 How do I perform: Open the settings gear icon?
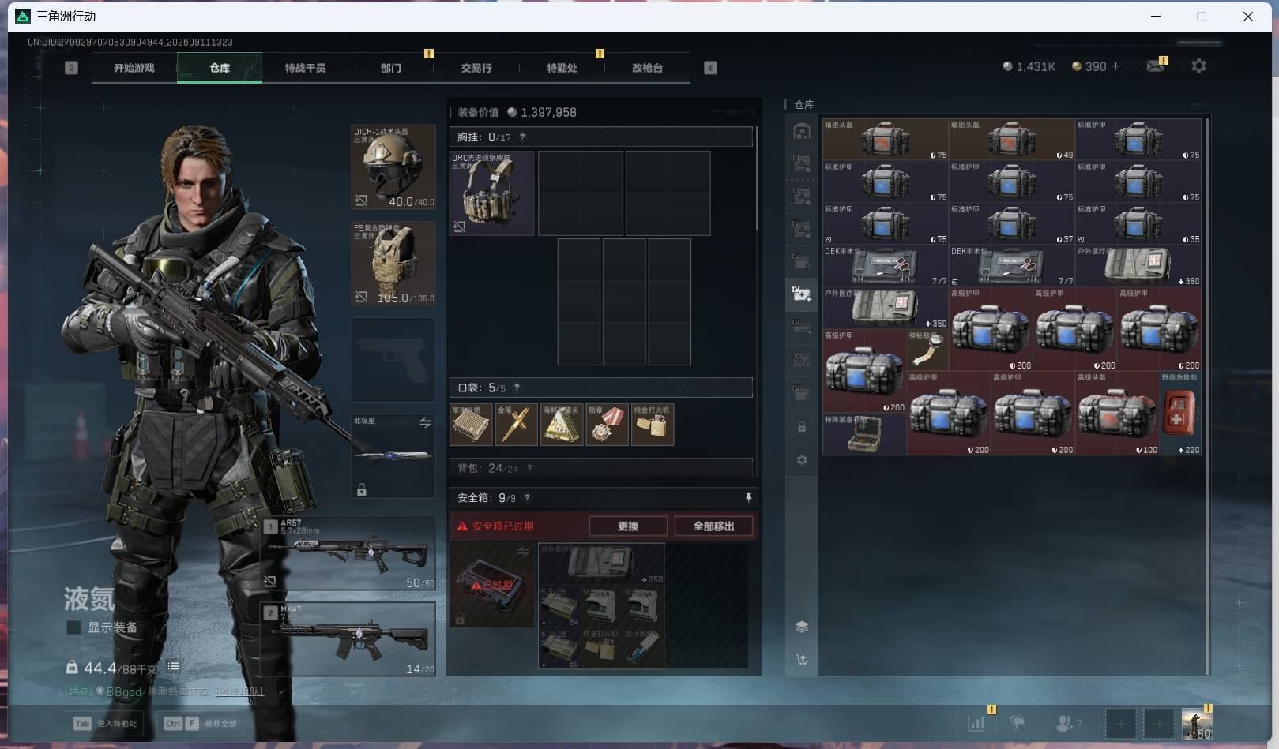pos(1198,66)
